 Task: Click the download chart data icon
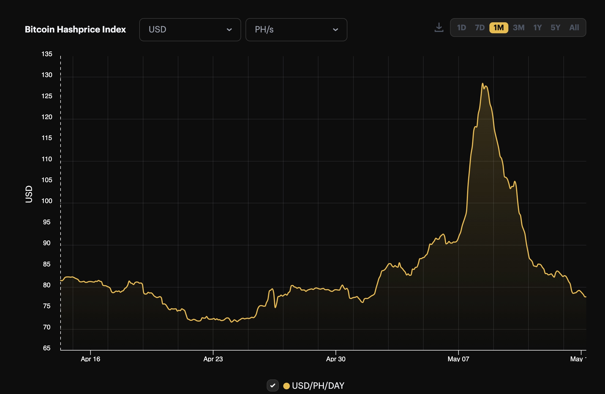tap(439, 27)
